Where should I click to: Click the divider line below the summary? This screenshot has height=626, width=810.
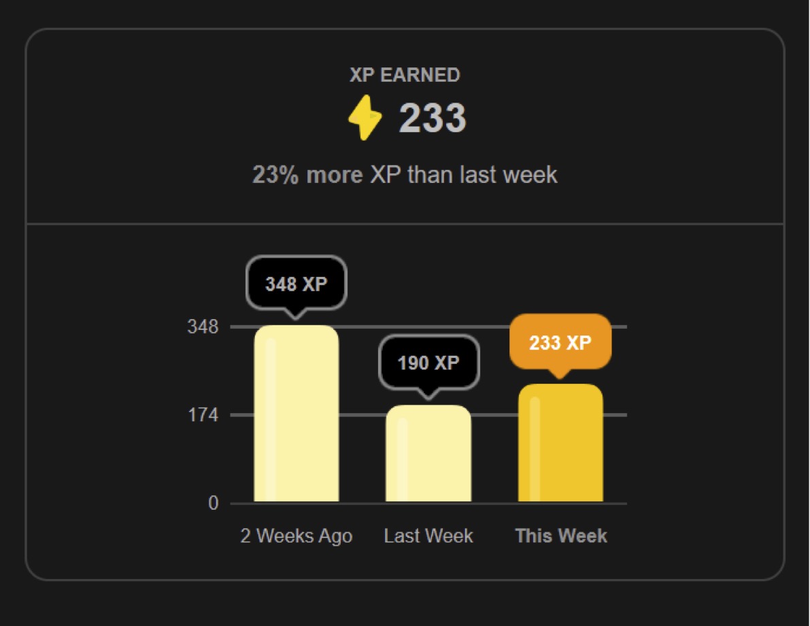click(x=405, y=223)
